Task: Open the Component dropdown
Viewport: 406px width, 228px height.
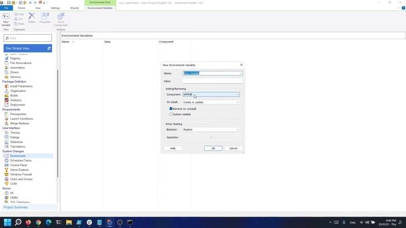Action: tap(237, 94)
